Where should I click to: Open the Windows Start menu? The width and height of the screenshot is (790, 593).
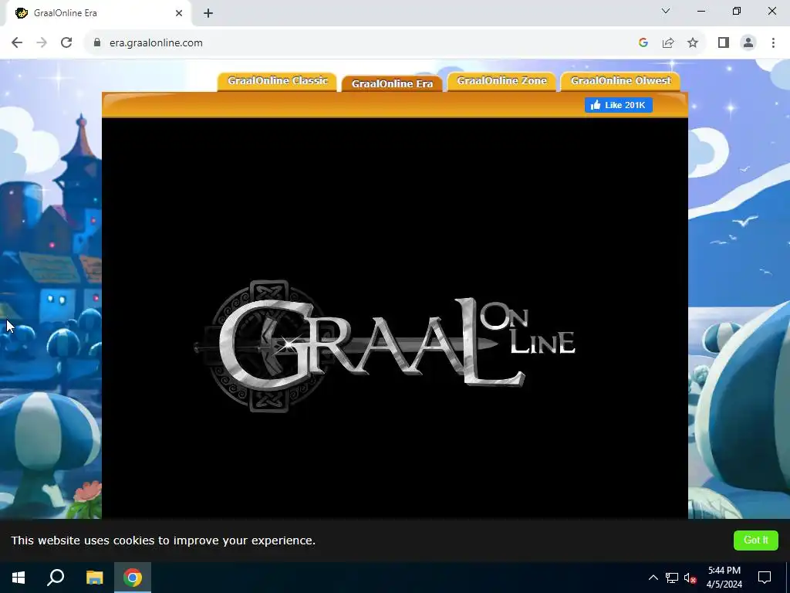tap(19, 578)
